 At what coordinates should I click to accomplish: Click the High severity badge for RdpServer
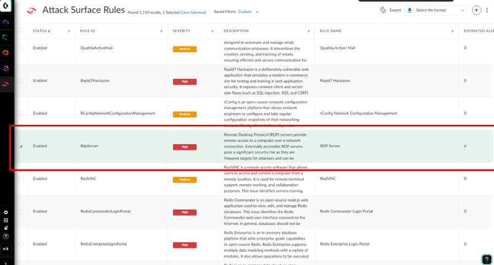(184, 147)
